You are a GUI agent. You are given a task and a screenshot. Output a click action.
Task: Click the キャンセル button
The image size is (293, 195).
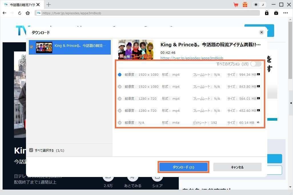pos(237,167)
